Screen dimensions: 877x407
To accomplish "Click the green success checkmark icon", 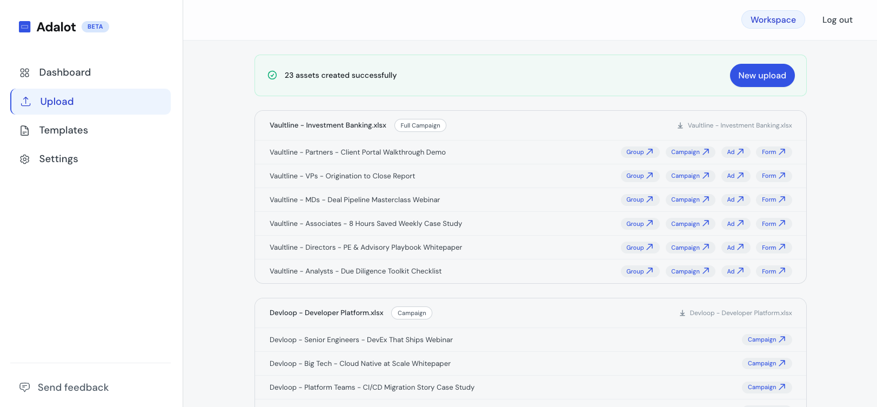I will (x=272, y=75).
